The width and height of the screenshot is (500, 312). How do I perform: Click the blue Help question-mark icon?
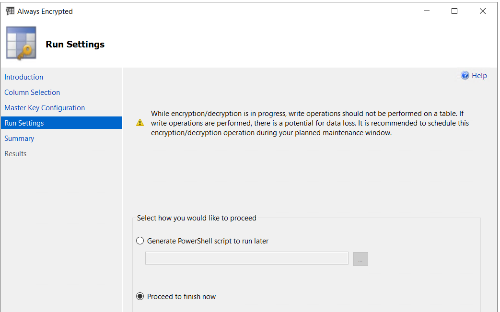point(465,76)
